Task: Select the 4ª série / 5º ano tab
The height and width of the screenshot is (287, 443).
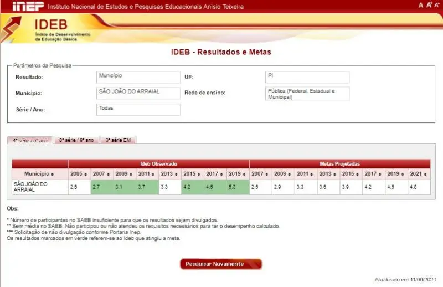Action: tap(30, 140)
